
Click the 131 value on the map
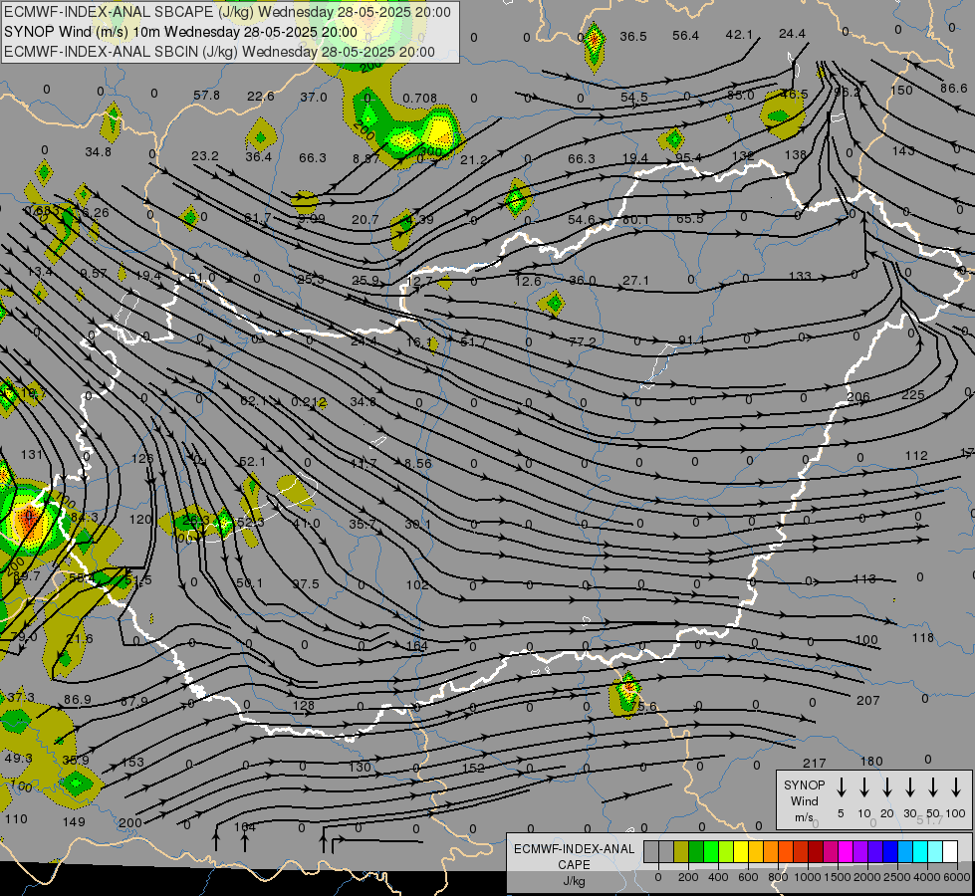[32, 455]
